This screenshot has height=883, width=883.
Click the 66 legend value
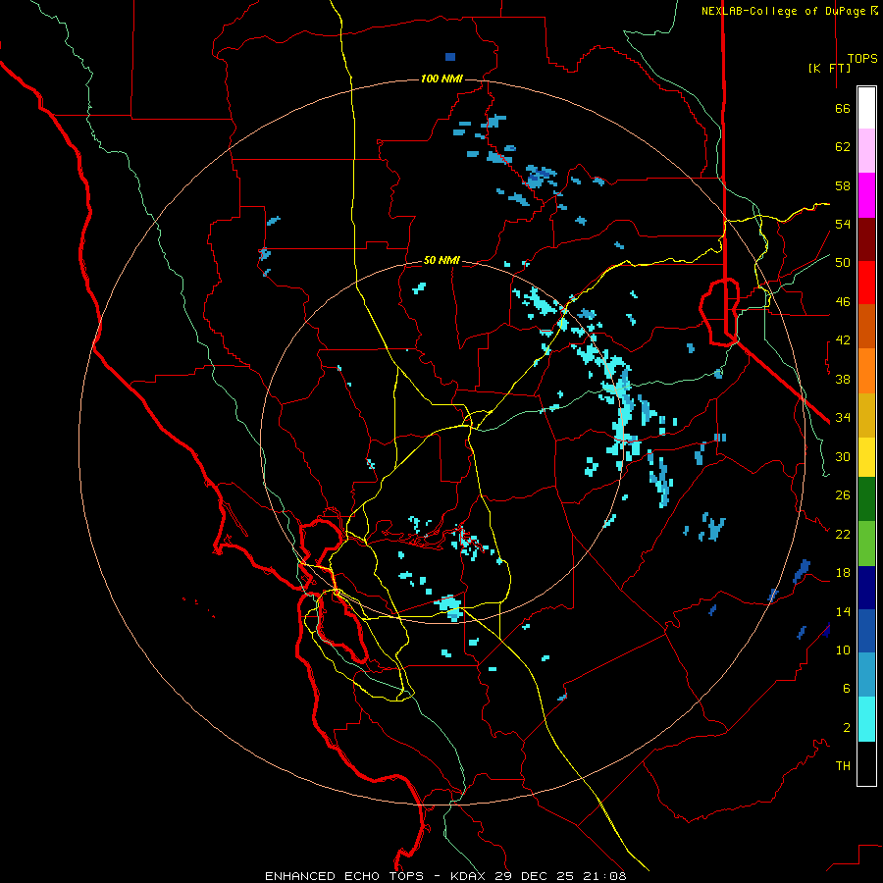pyautogui.click(x=843, y=108)
